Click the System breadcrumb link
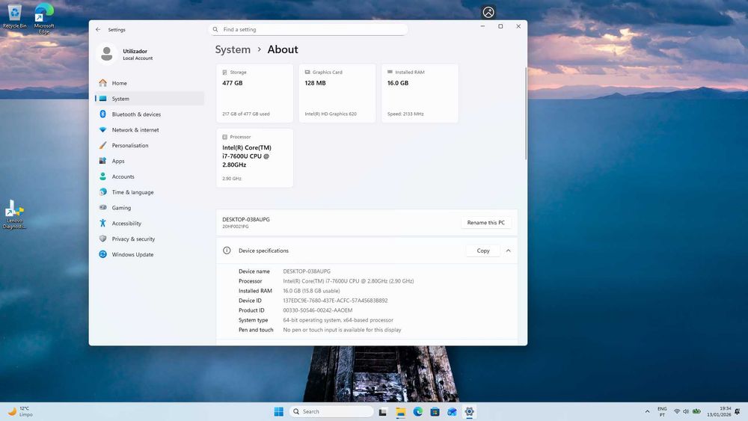748x421 pixels. pos(233,49)
